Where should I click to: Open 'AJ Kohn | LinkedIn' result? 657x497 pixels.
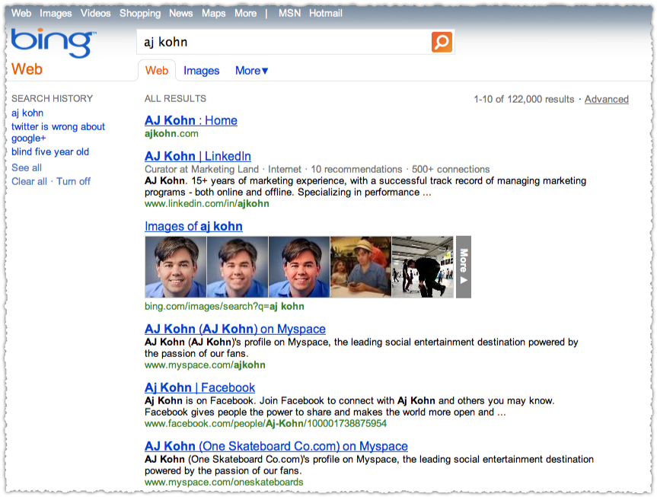tap(198, 156)
